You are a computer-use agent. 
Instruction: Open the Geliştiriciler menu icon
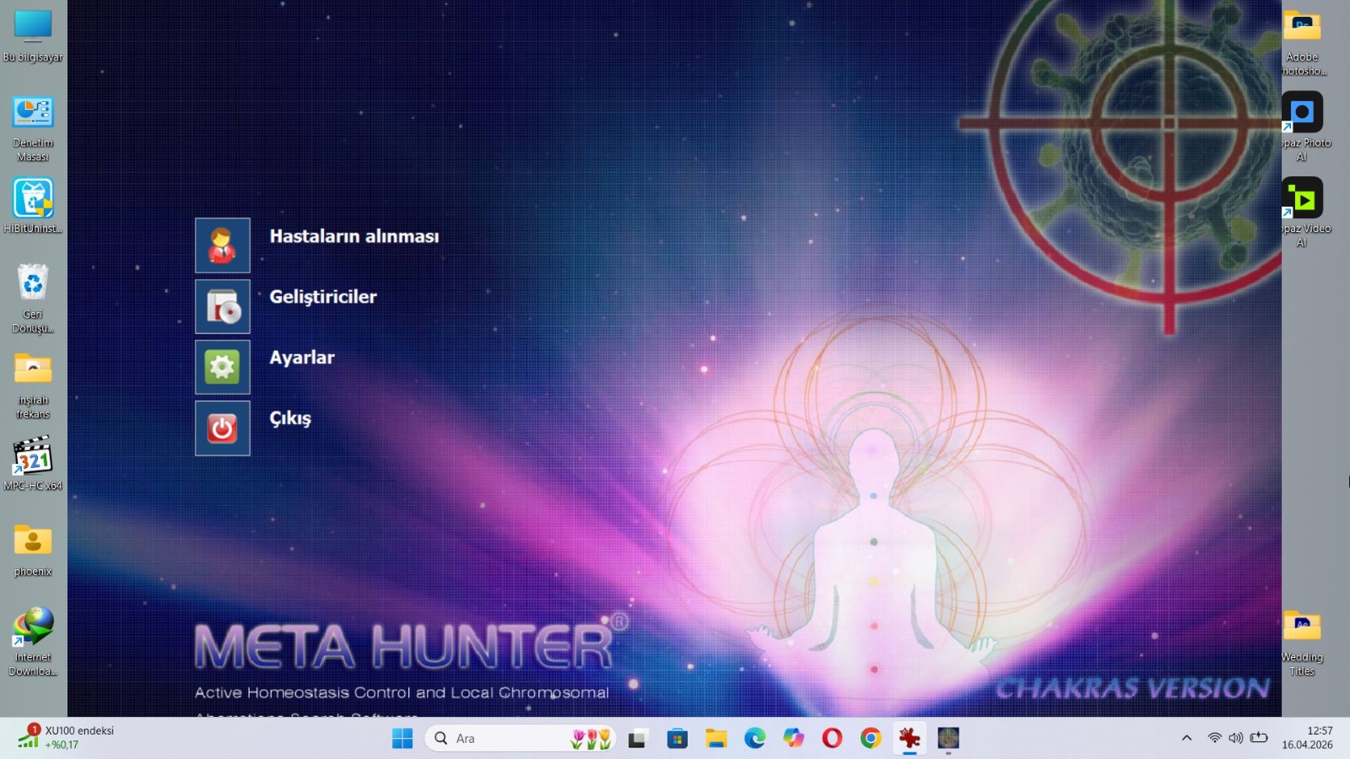tap(223, 306)
